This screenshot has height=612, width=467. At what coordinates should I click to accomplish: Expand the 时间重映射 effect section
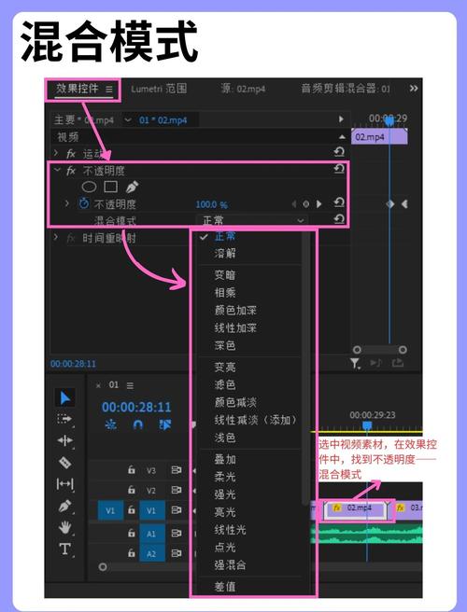[x=56, y=237]
